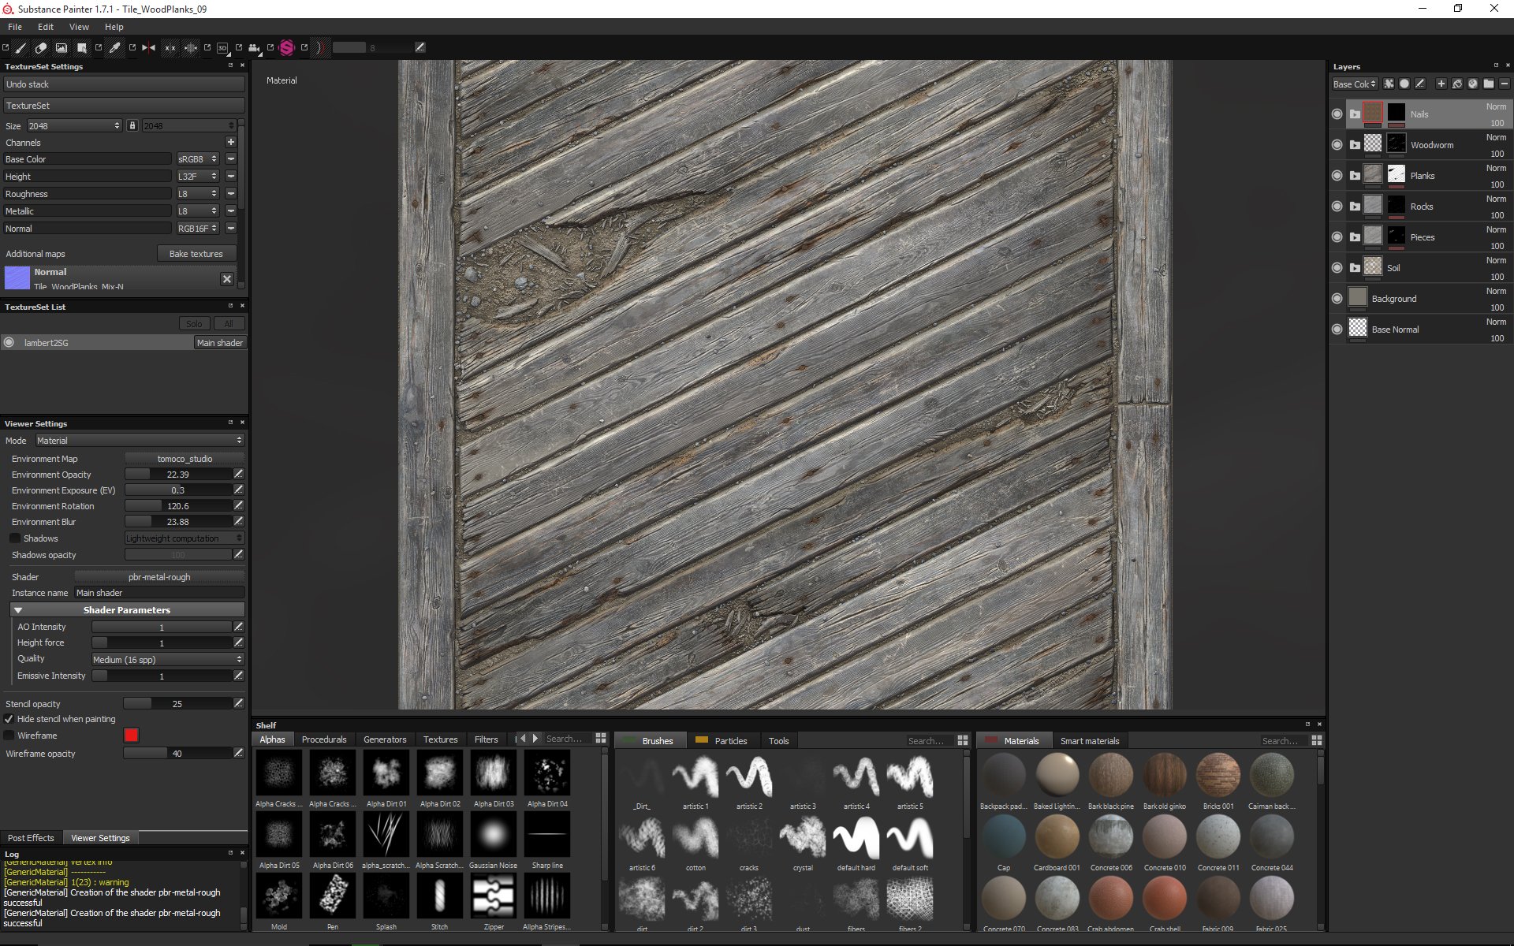
Task: Click the camera view icon in toolbar
Action: pyautogui.click(x=255, y=48)
